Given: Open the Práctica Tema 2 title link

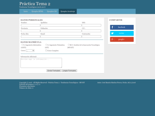Looking at the screenshot, I should coord(35,4).
